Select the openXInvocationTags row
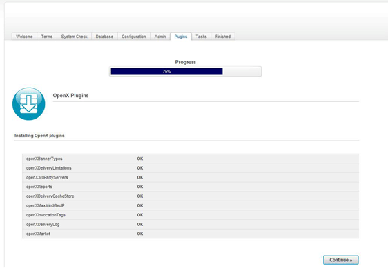The height and width of the screenshot is (275, 388). click(x=191, y=215)
